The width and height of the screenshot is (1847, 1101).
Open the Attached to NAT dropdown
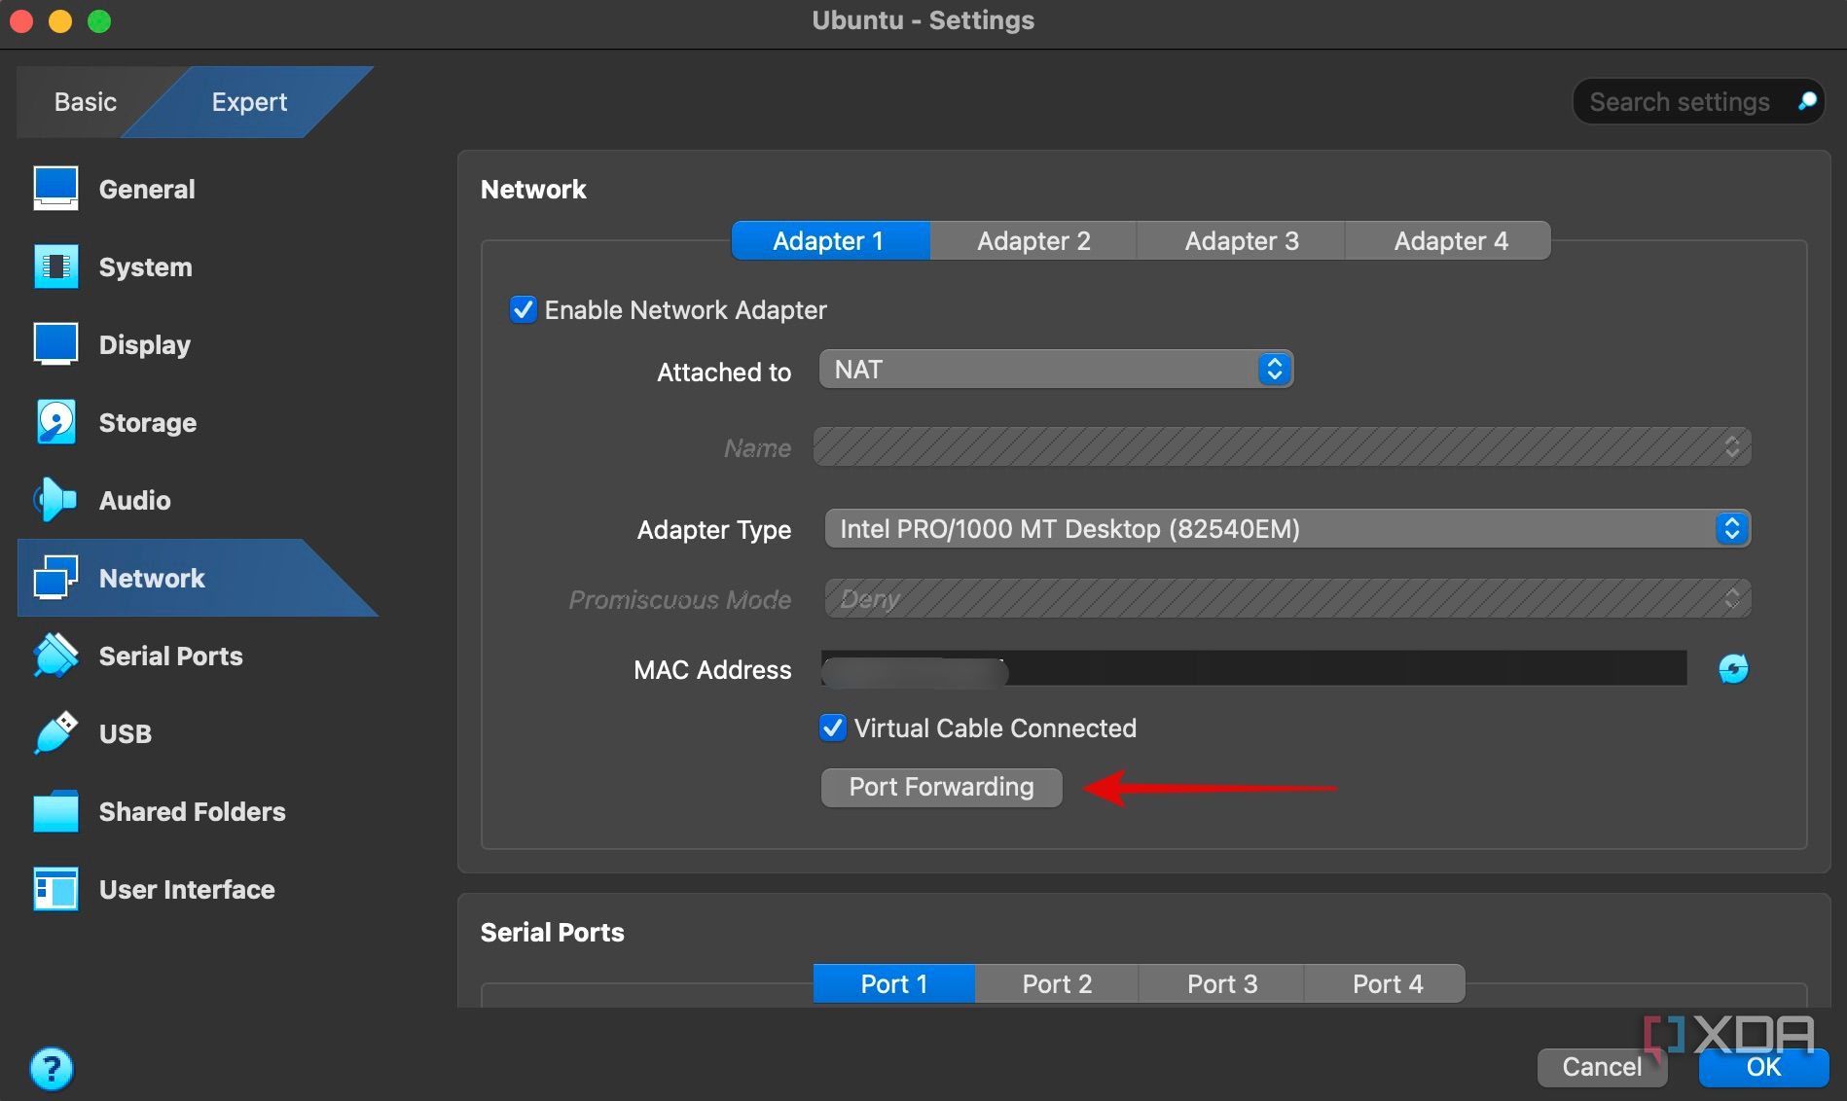pos(1056,370)
